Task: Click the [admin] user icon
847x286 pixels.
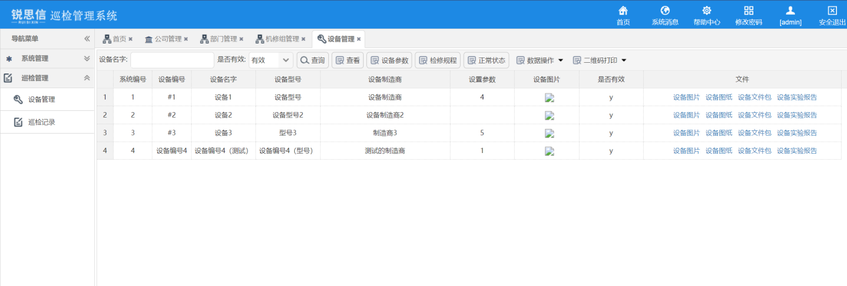Action: point(790,11)
